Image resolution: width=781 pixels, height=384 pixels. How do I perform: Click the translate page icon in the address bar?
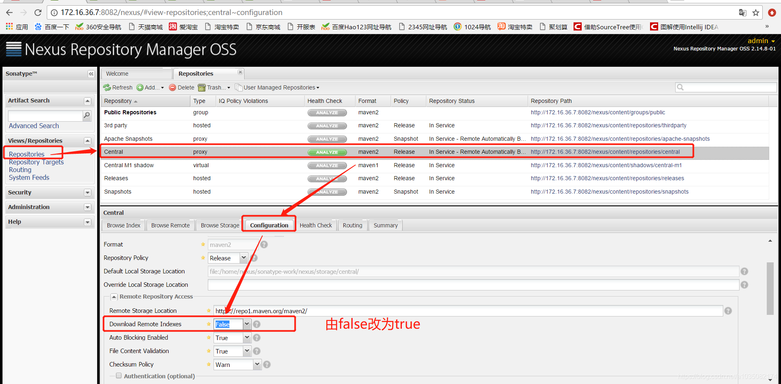tap(743, 13)
